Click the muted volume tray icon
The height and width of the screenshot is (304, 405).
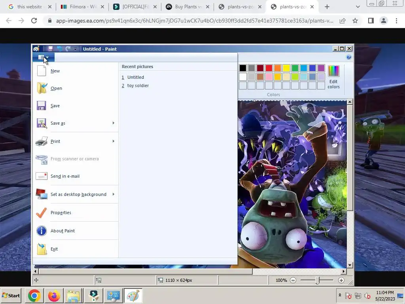tap(367, 295)
